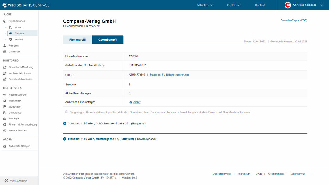The image size is (329, 185).
Task: Click the Gewerbedatenstand 08.04.2022 text
Action: (x=289, y=41)
